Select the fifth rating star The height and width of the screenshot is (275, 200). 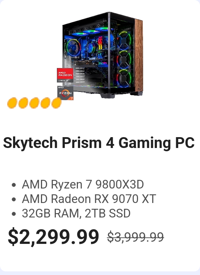pyautogui.click(x=57, y=103)
